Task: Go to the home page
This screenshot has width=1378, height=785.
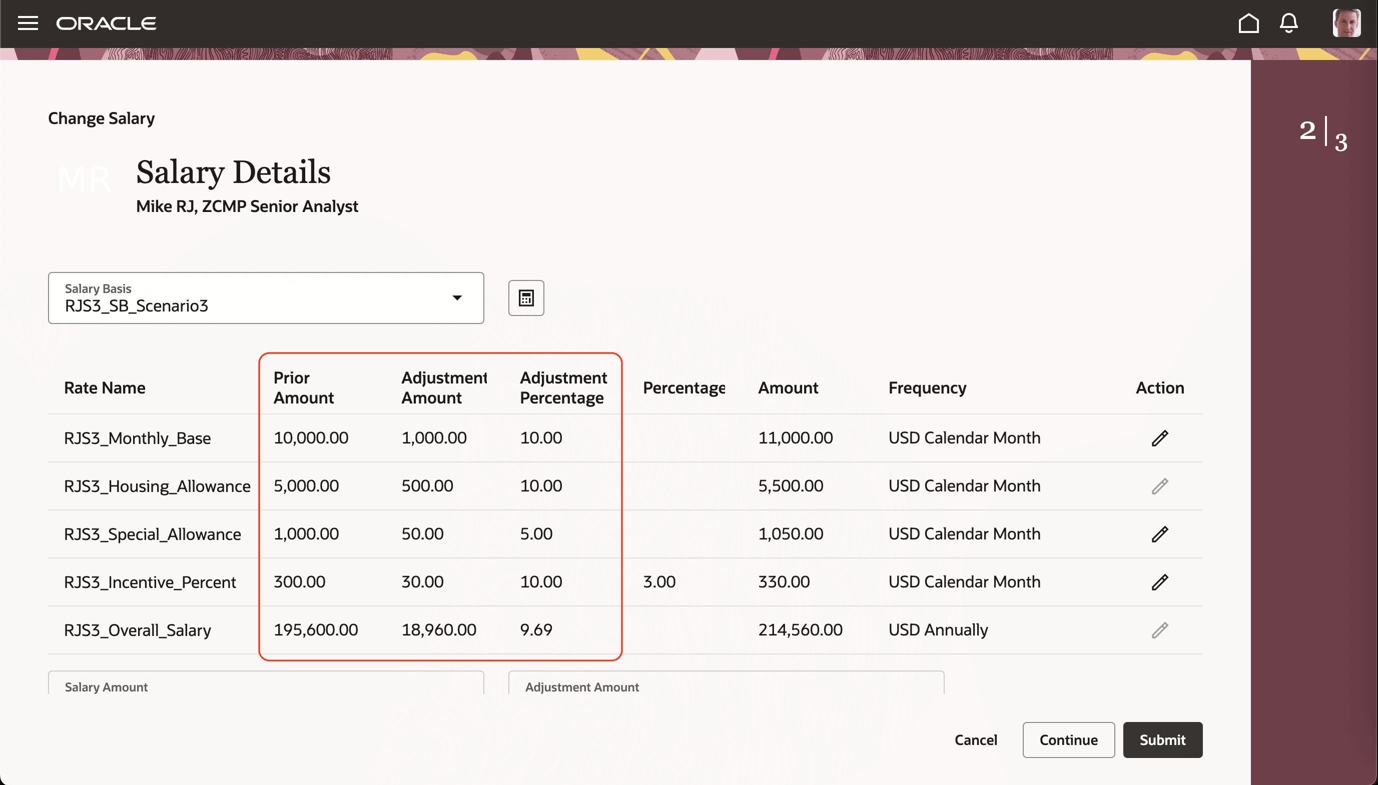Action: tap(1248, 23)
